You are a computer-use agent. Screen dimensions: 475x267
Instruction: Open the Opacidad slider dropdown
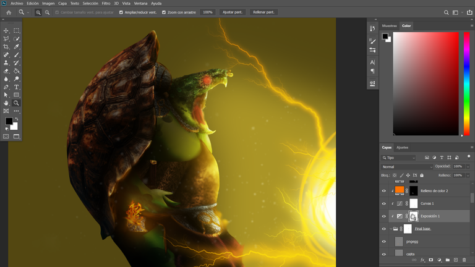point(468,167)
